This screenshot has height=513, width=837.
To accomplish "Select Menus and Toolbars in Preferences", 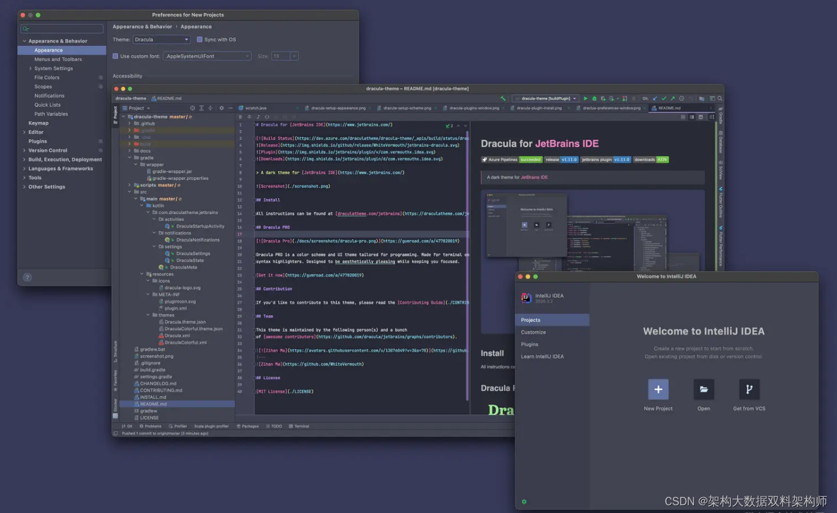I will [58, 59].
